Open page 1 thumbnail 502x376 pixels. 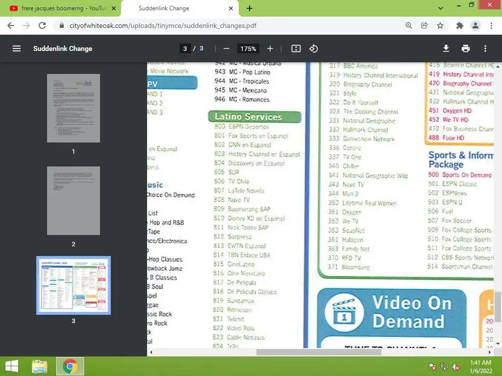point(74,108)
